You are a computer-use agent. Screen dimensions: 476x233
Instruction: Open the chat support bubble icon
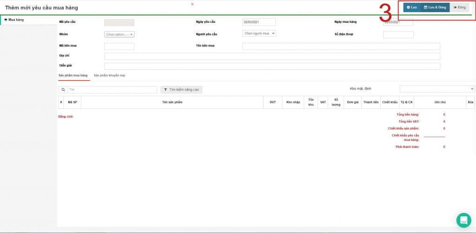pos(463,220)
